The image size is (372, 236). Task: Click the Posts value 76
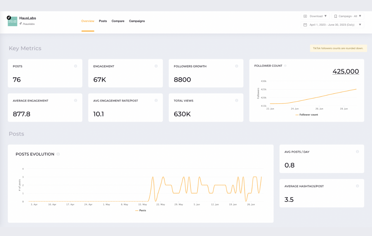pos(17,80)
